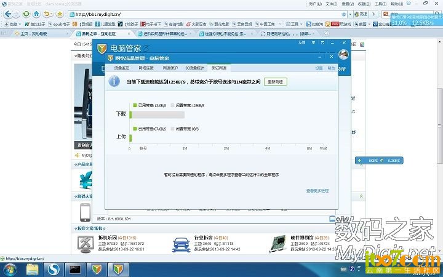Click the 上传 bandwidth bar
The height and width of the screenshot is (277, 443).
coord(130,138)
